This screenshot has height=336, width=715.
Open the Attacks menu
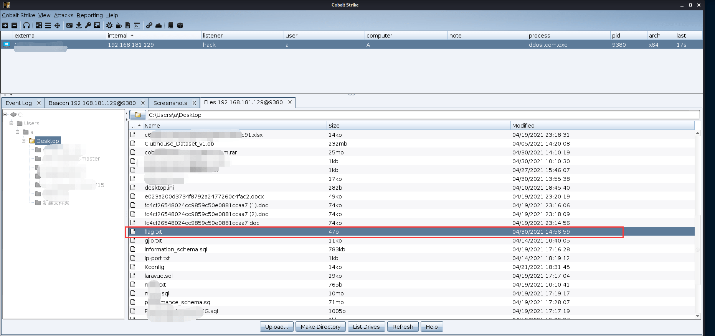(64, 15)
